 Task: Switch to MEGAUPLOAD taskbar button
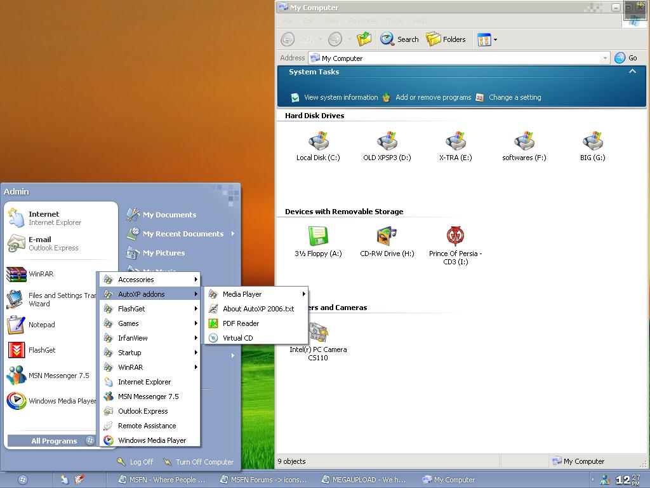[365, 480]
